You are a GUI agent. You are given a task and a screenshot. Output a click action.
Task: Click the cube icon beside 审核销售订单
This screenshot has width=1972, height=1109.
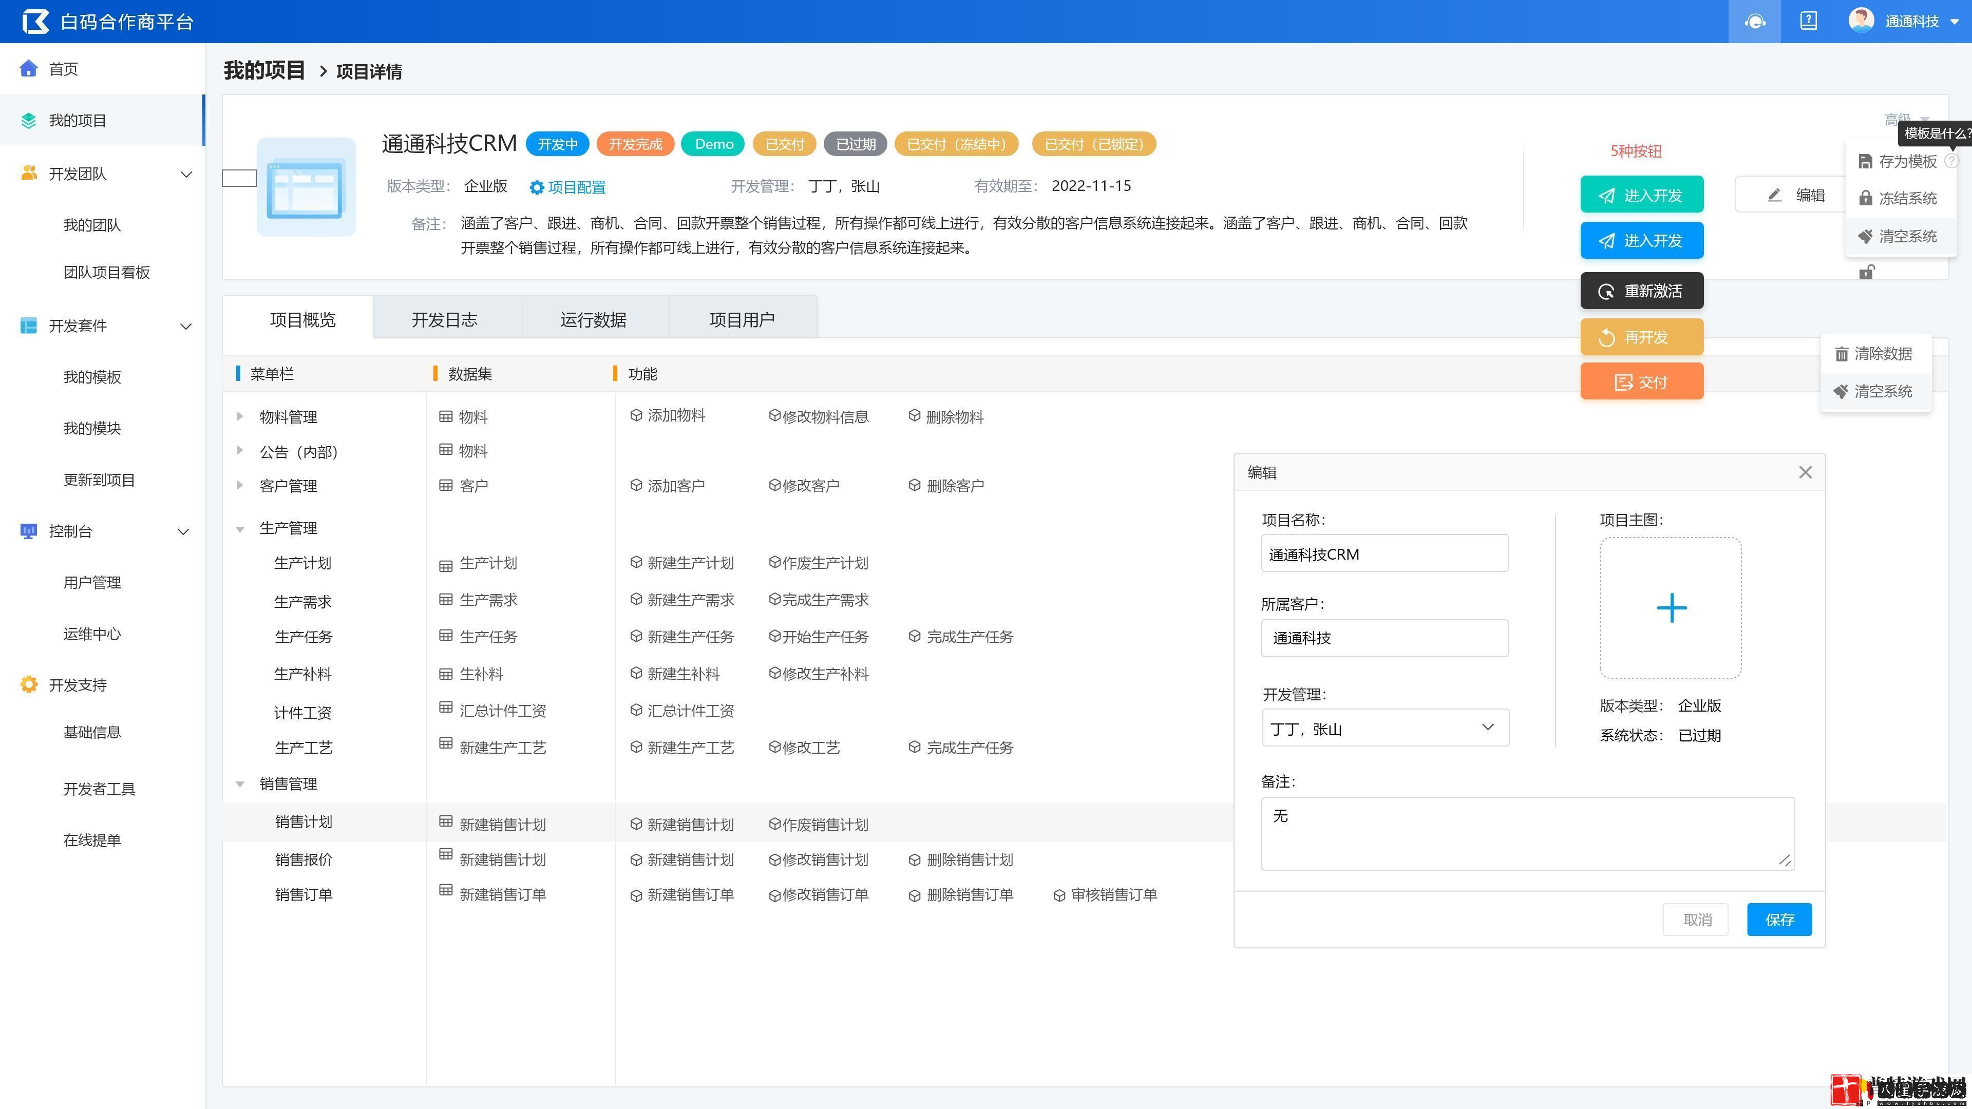pos(1059,895)
